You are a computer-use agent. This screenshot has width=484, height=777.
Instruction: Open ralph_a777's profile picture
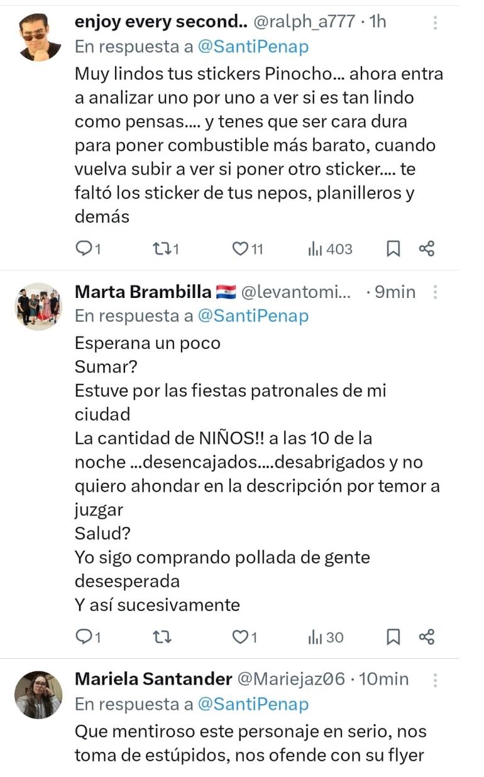pos(40,36)
